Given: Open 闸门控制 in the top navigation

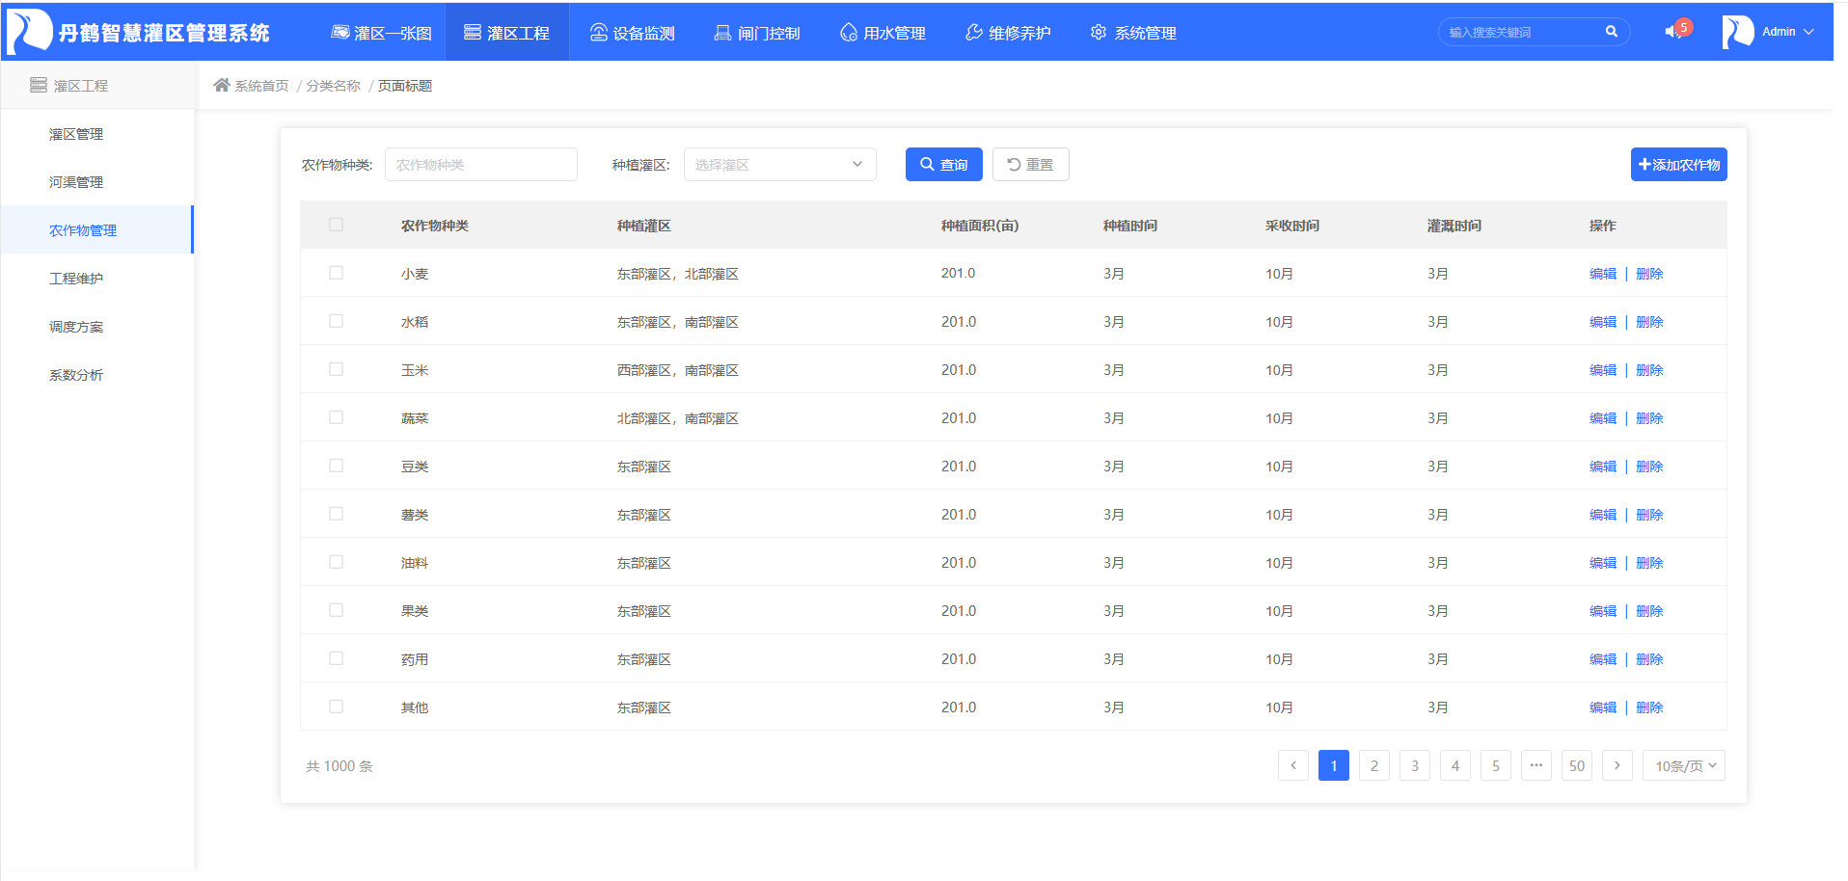Looking at the screenshot, I should point(757,33).
